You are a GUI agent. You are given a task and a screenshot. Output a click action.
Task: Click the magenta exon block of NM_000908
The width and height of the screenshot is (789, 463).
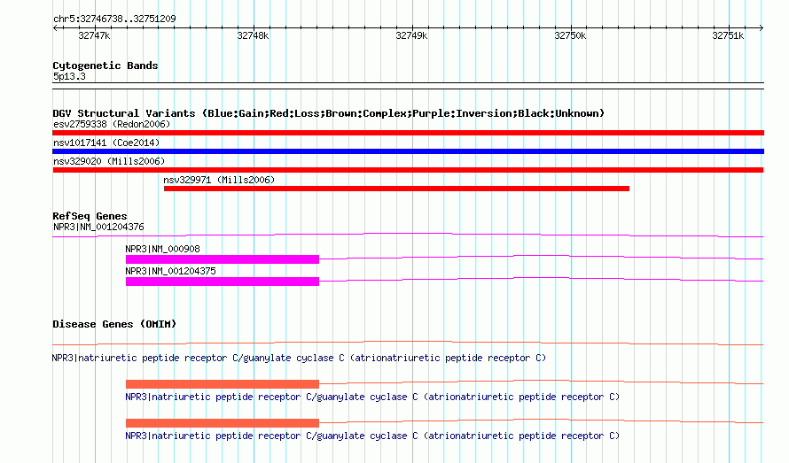(x=223, y=259)
